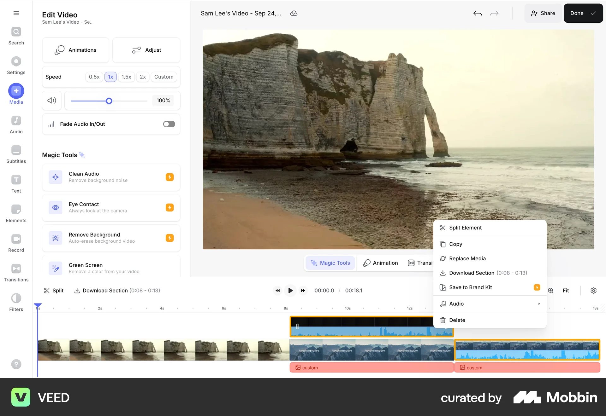Undo the last edit
The height and width of the screenshot is (416, 606).
pos(478,13)
